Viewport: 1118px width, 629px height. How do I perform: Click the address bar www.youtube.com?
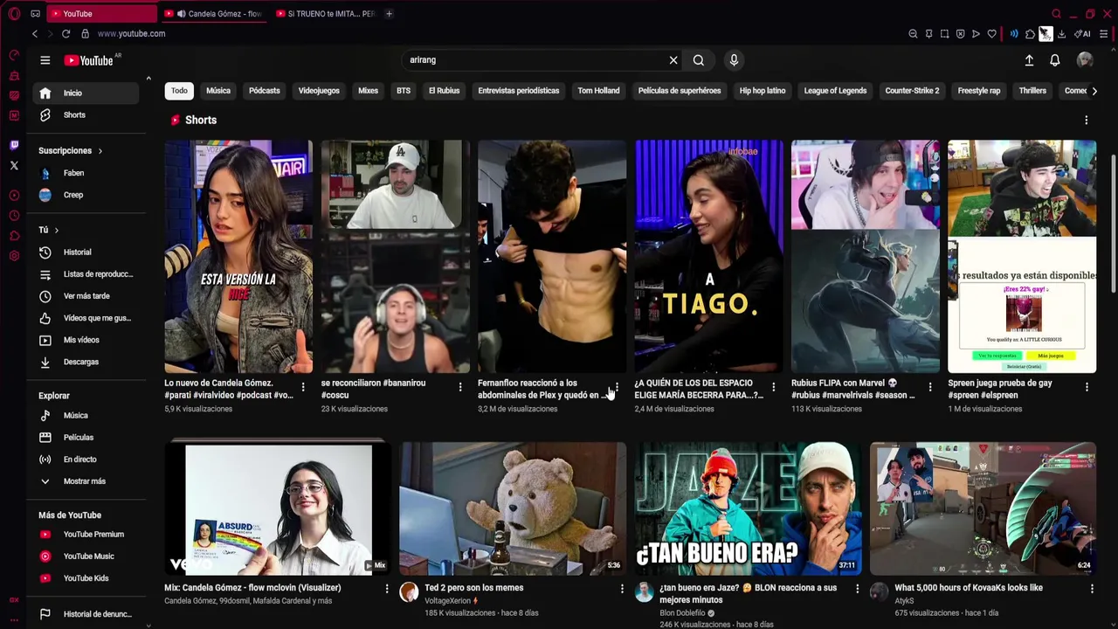131,34
